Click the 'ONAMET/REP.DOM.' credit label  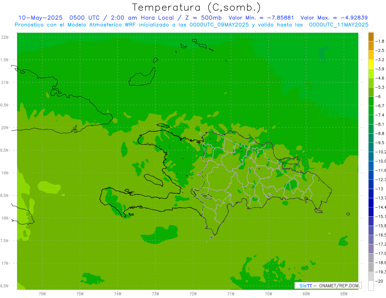click(x=340, y=285)
